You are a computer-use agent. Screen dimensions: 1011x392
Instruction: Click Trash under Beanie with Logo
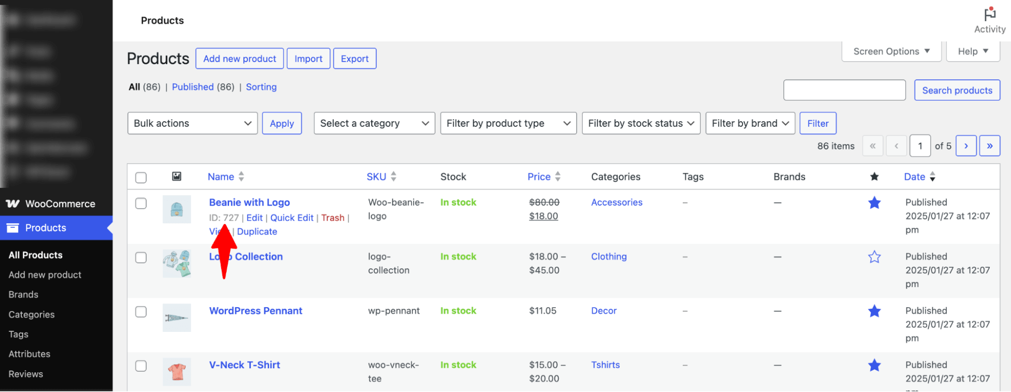click(x=333, y=218)
